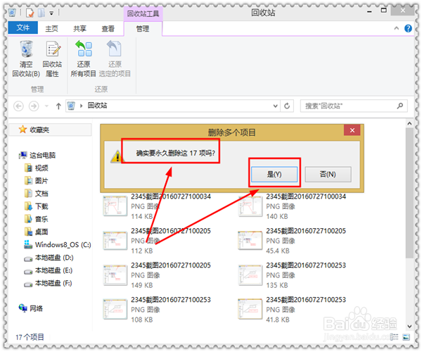Click the scrollbar down arrow

tap(409, 327)
